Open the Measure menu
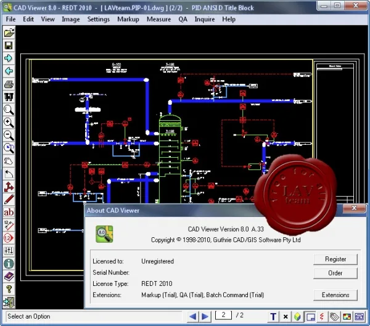370x326 pixels. tap(159, 19)
